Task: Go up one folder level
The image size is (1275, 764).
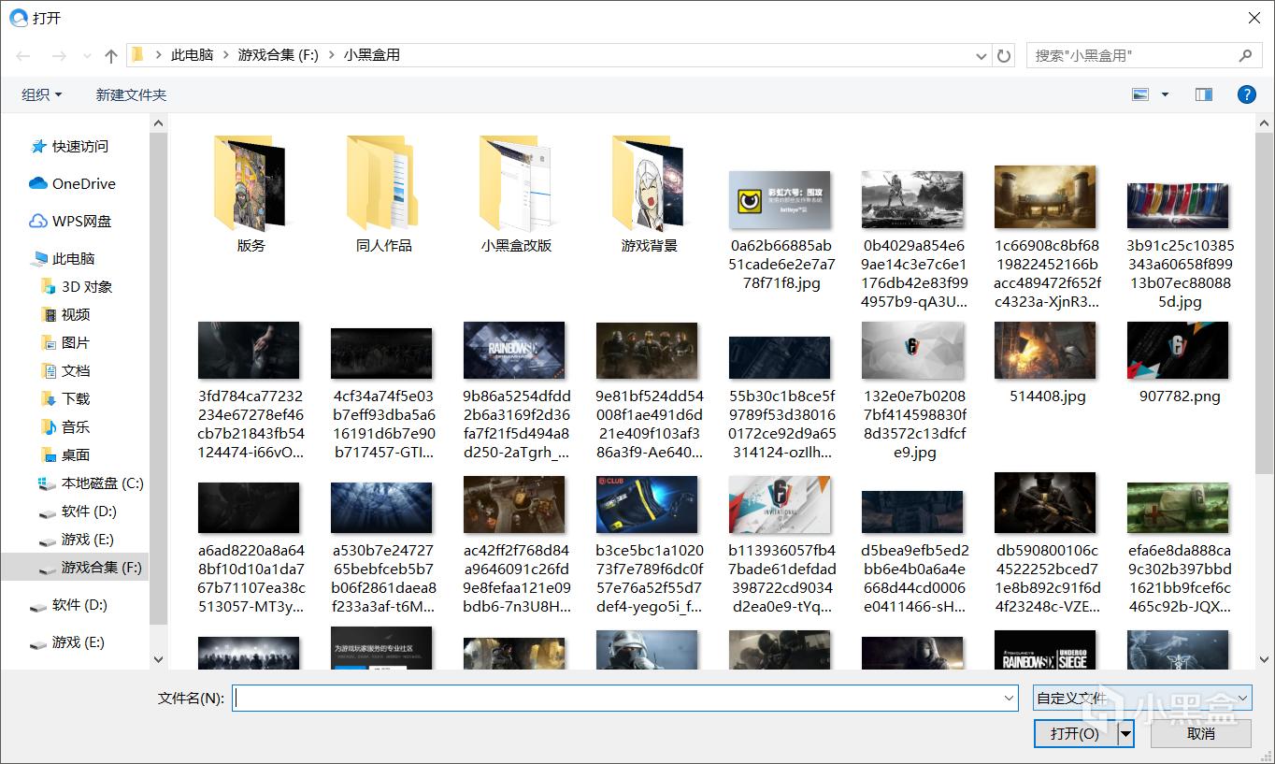Action: (x=111, y=56)
